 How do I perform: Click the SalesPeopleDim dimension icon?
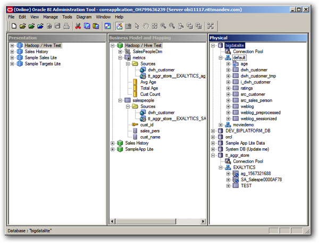click(x=128, y=52)
